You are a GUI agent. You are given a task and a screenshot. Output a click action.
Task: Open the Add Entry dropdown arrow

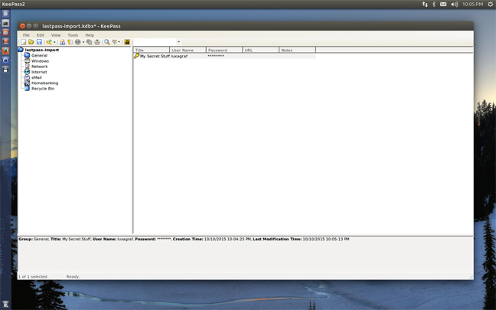point(54,42)
